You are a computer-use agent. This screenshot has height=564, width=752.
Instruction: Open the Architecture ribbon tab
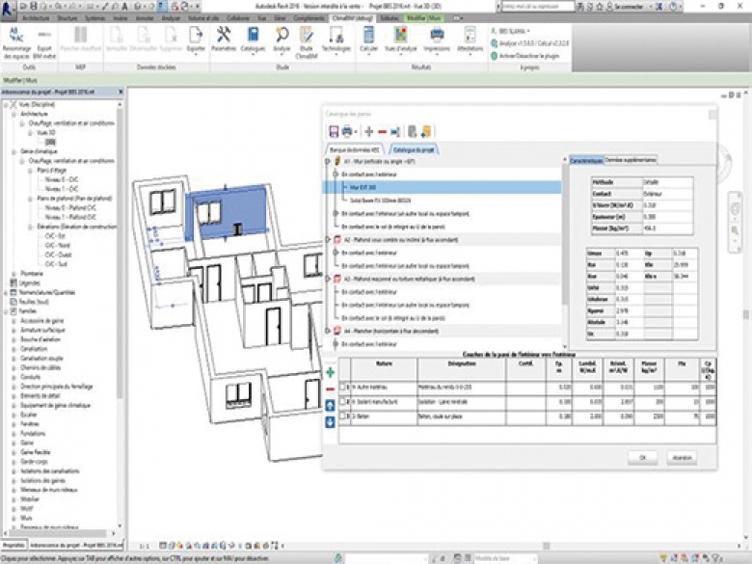click(x=36, y=18)
